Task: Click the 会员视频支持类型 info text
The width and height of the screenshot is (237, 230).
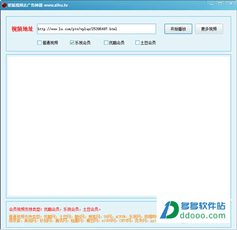Action: 55,209
